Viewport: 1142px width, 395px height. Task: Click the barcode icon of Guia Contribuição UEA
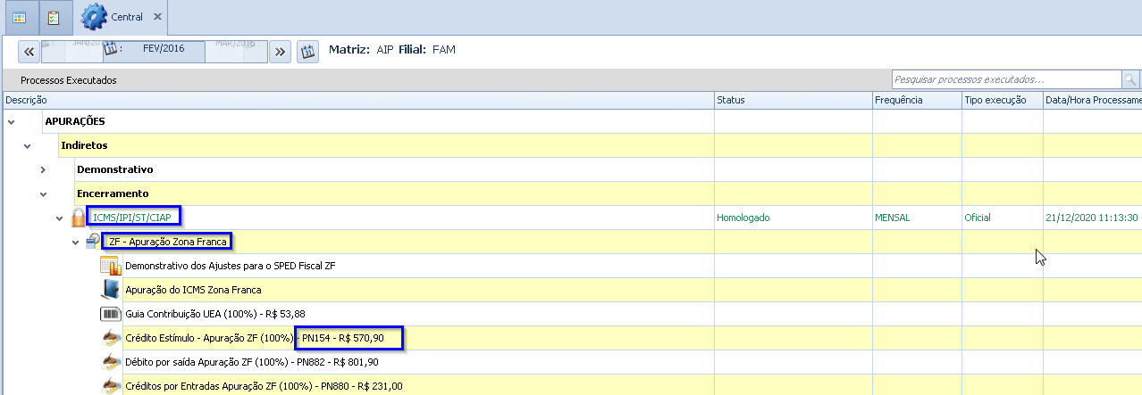pos(110,314)
